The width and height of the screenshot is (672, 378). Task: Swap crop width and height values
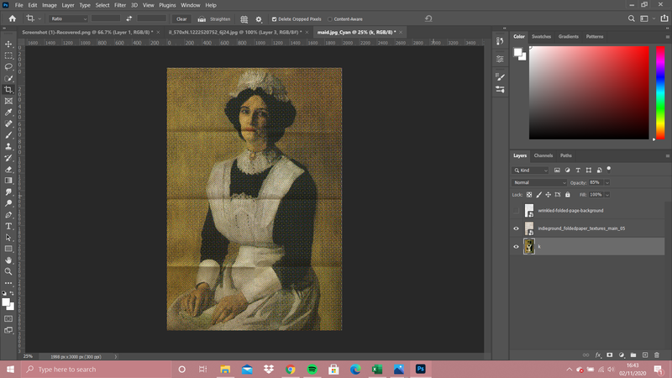point(129,18)
